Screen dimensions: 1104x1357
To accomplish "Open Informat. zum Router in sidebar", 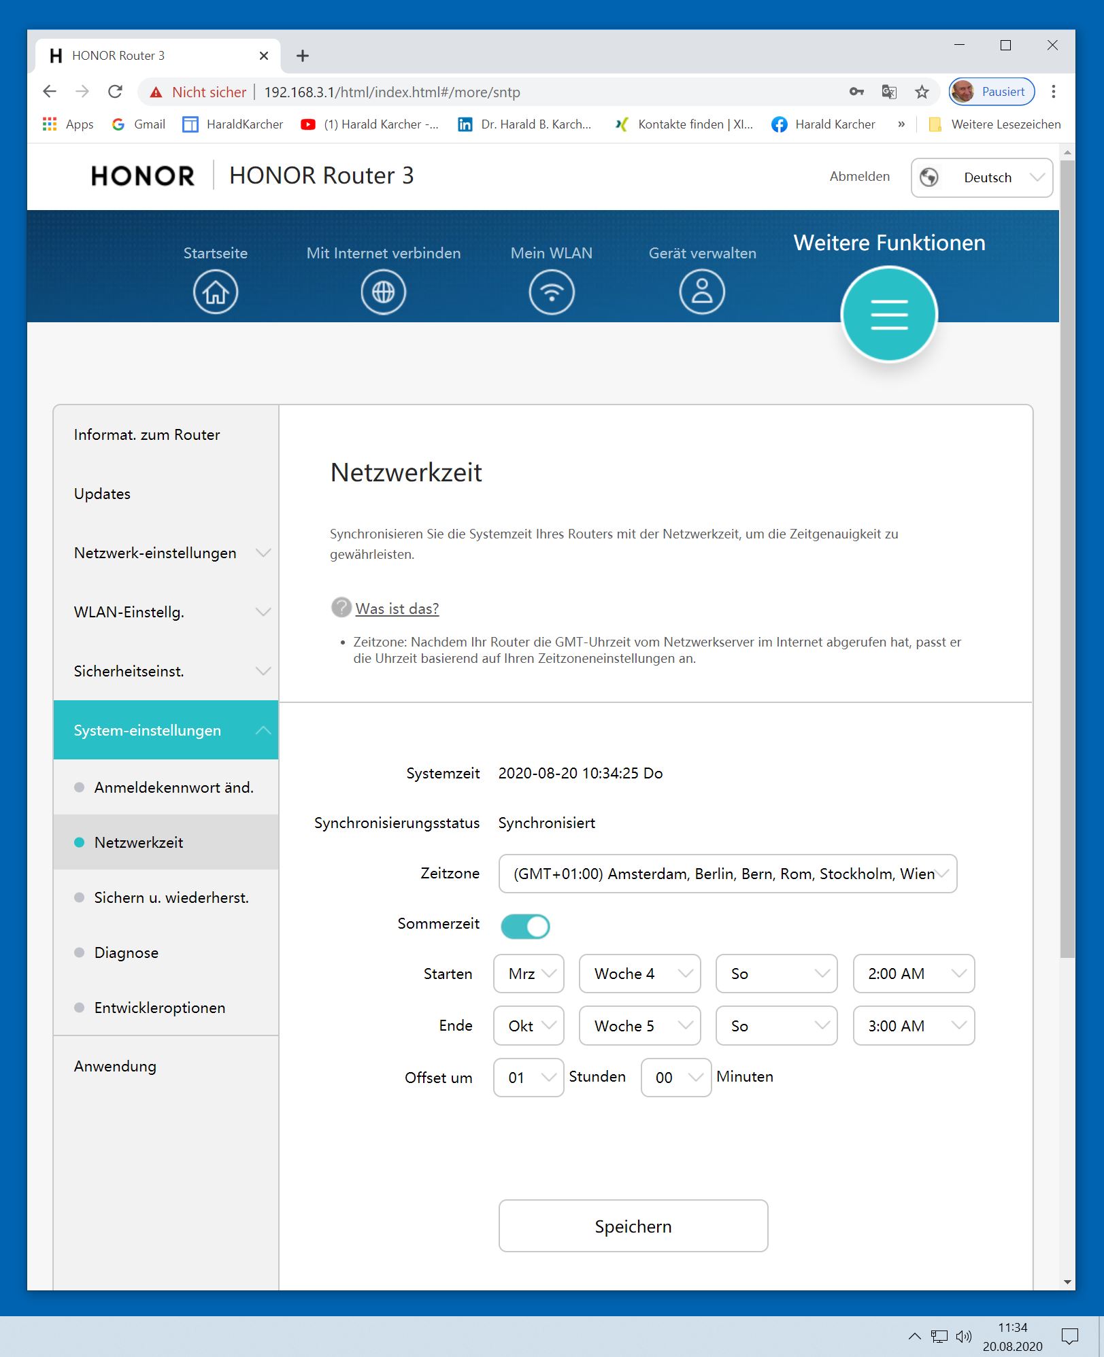I will [166, 434].
